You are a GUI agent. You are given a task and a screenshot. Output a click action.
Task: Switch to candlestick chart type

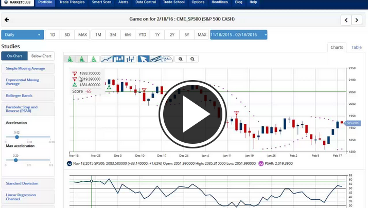click(x=118, y=59)
